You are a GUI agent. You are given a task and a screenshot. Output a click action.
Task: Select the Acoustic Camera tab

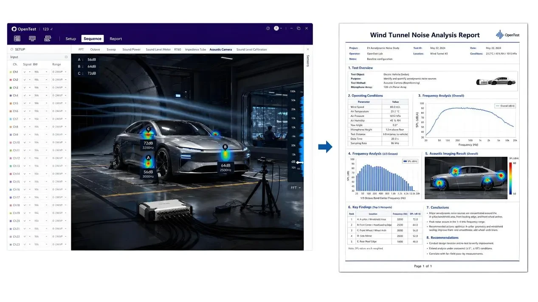click(x=221, y=50)
